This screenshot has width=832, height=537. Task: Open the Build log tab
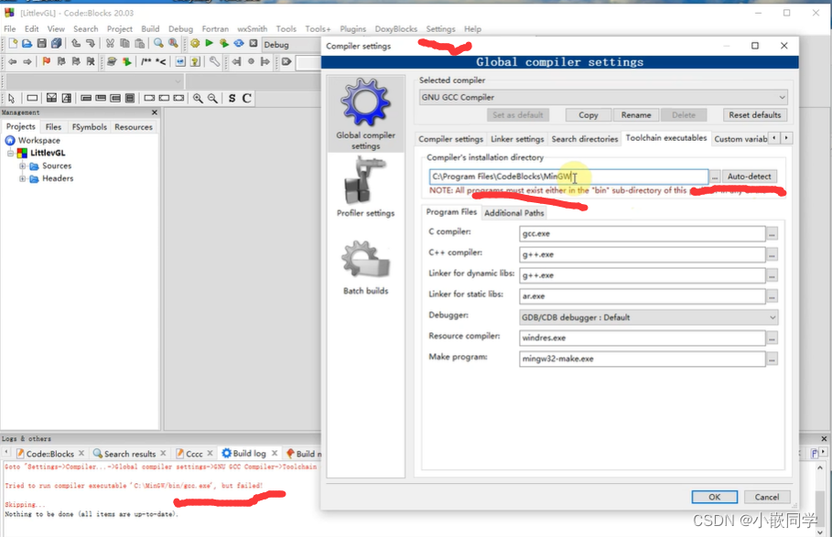point(249,453)
